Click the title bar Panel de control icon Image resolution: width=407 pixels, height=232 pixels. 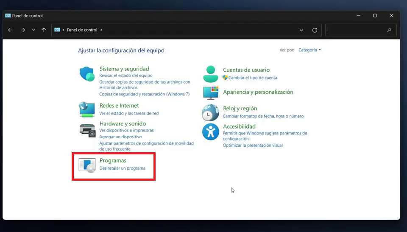(x=8, y=16)
